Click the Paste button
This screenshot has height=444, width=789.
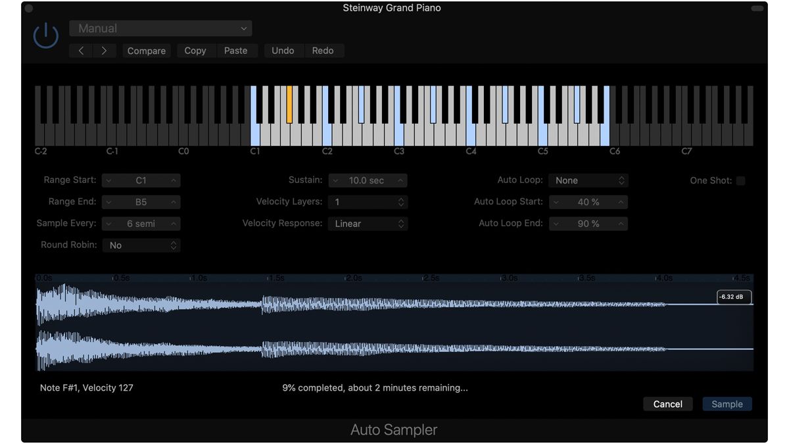point(236,51)
